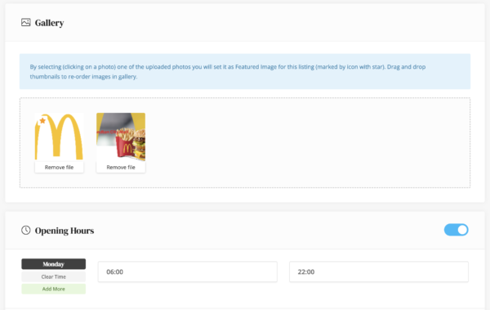Click the Clear Time button
Screen dimensions: 490x310
tap(53, 276)
